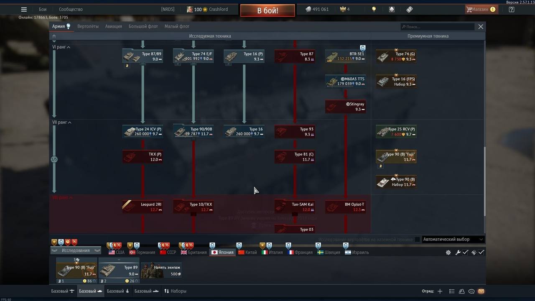
Task: Open the contacts icon in bottom bar
Action: coord(461,291)
